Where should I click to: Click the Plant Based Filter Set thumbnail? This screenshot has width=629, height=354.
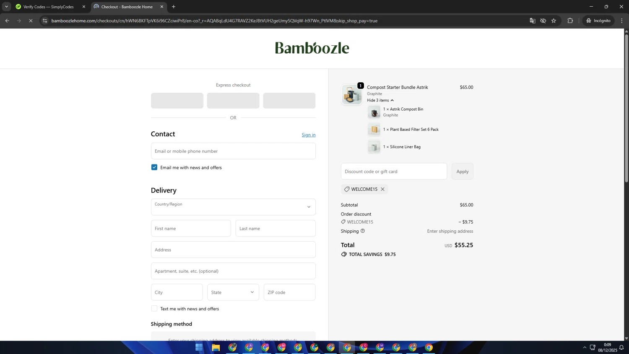click(x=374, y=130)
